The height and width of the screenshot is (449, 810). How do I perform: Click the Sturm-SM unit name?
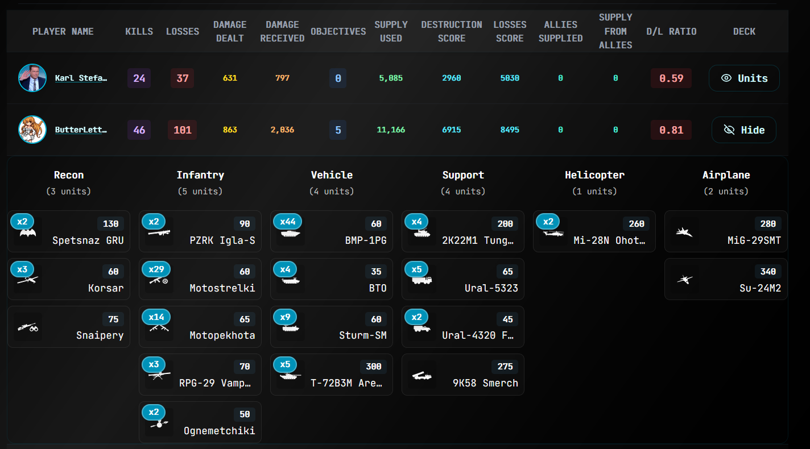362,335
